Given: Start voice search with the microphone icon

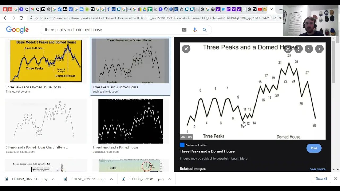Looking at the screenshot, I should [195, 30].
